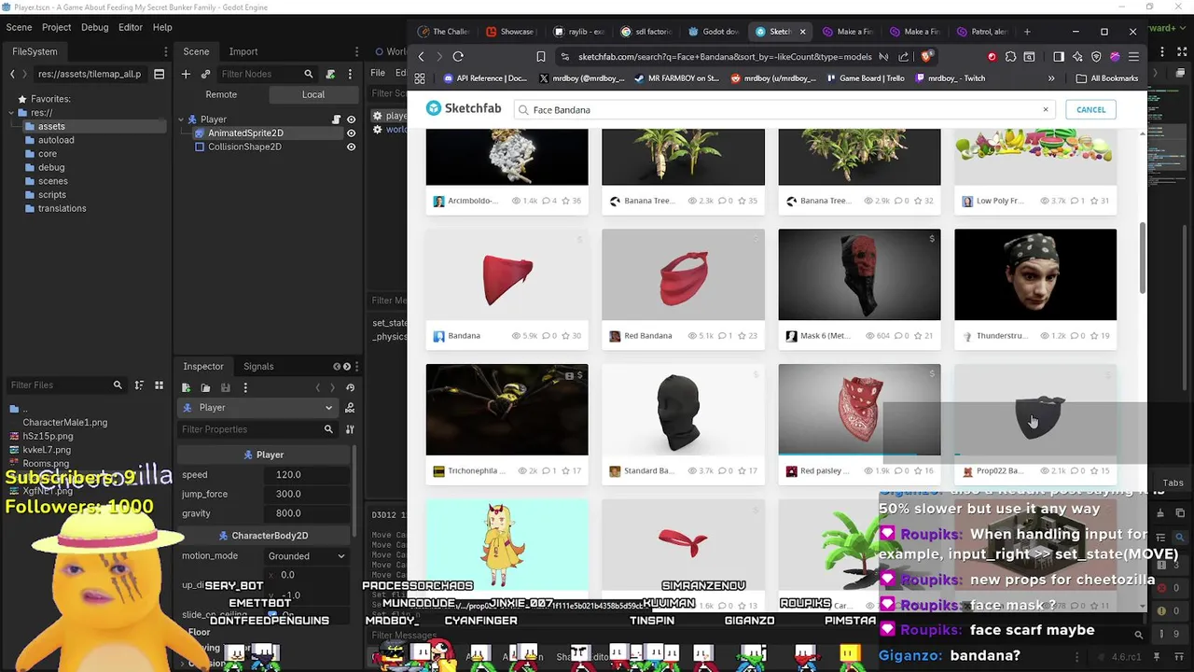Attach script icon beside Filter Nodes
This screenshot has width=1194, height=672.
330,74
